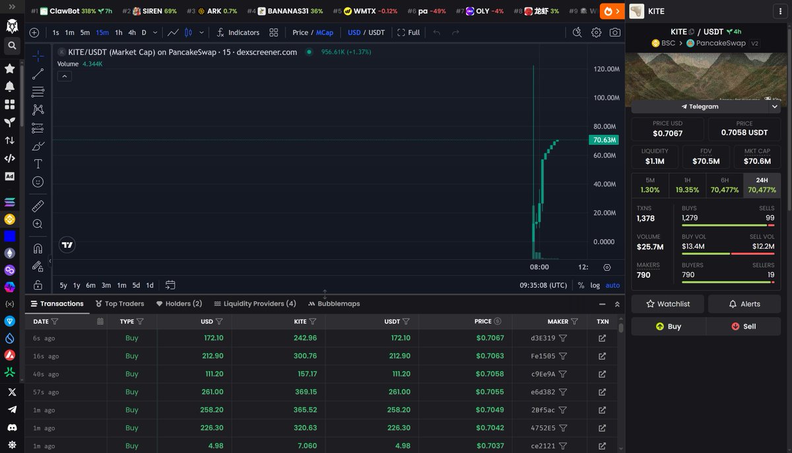Image resolution: width=792 pixels, height=453 pixels.
Task: Add KITE to Watchlist
Action: click(x=667, y=304)
